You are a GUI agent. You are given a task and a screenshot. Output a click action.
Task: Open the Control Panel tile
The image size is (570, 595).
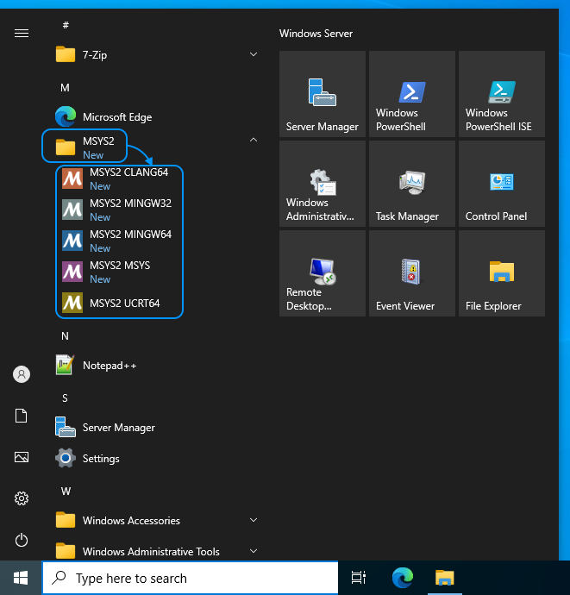tap(502, 184)
